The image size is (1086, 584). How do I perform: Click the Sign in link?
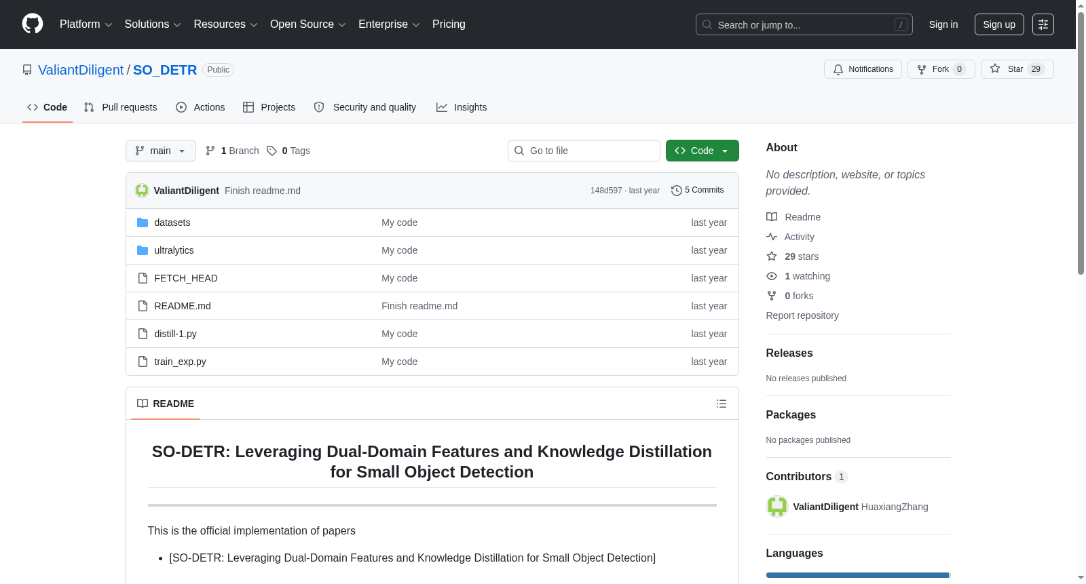pos(943,24)
